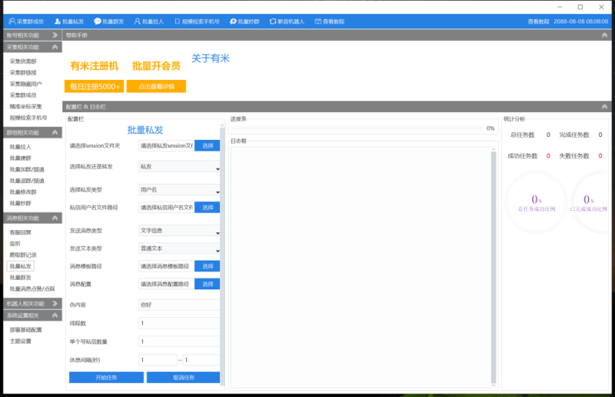Screen dimensions: 615x397
Task: Select 批量私发 in the sidebar list
Action: pos(21,266)
